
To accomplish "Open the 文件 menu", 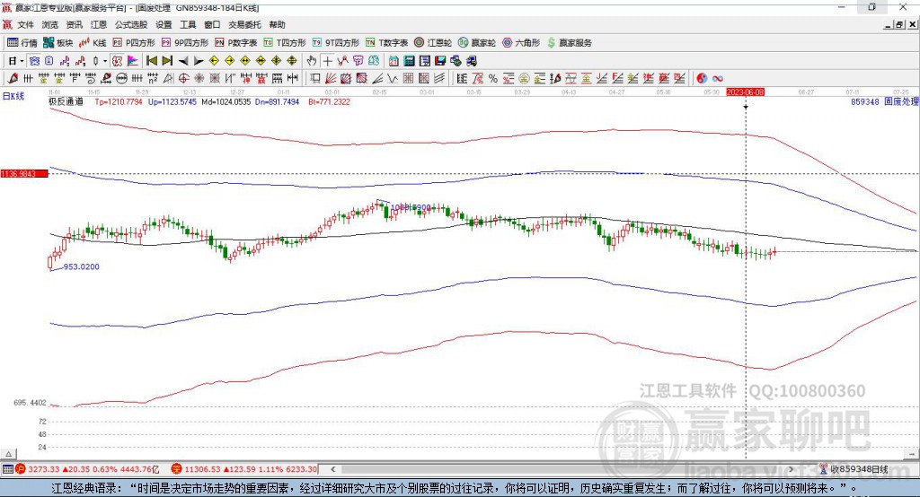I will pyautogui.click(x=25, y=24).
